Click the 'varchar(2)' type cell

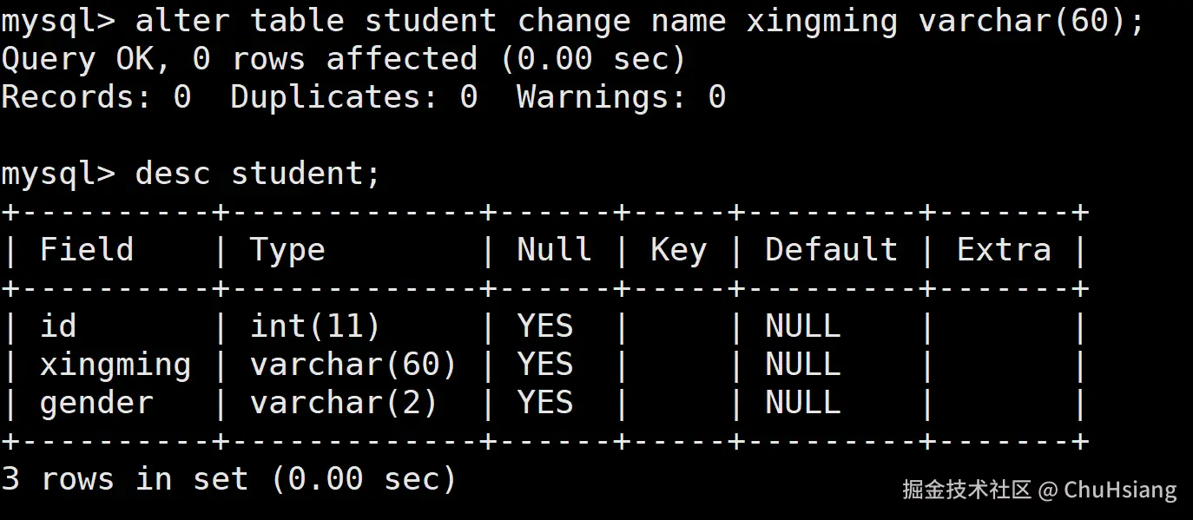(x=344, y=403)
